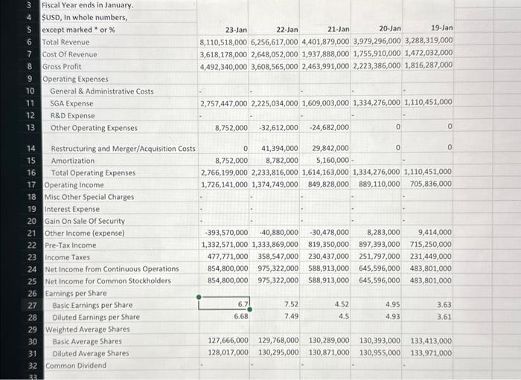Select cell with value 2,757,447,000
The height and width of the screenshot is (380, 521).
tap(223, 103)
